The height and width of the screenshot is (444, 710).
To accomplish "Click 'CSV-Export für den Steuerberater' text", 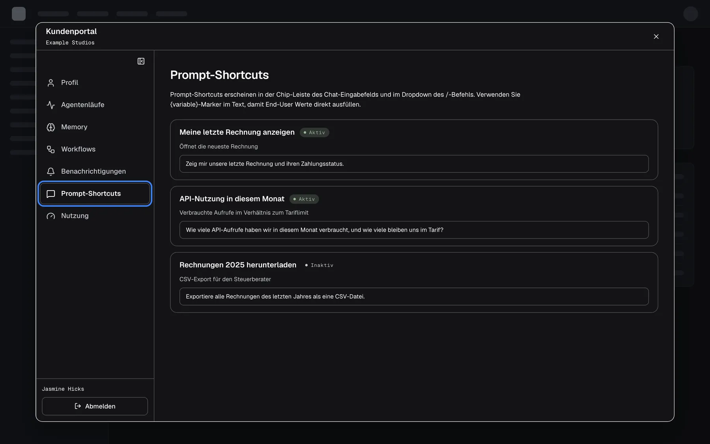I will coord(225,279).
